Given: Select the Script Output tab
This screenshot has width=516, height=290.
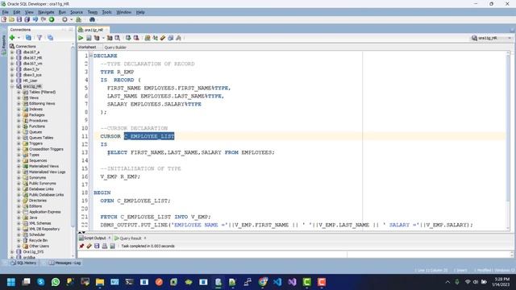Looking at the screenshot, I should (x=95, y=238).
